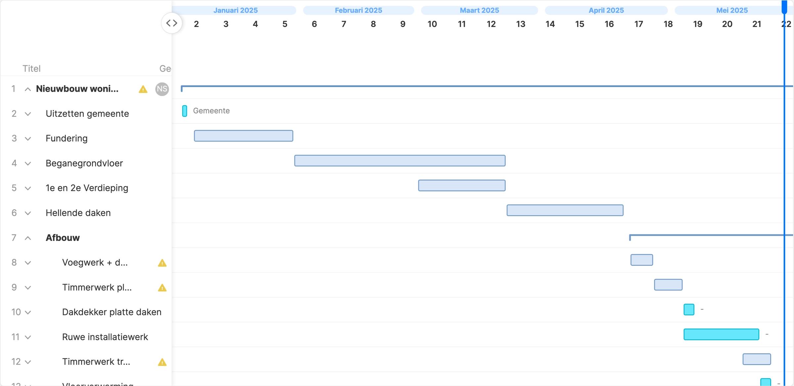Expand the Ruwe installatiewerk row chevron

pos(27,337)
